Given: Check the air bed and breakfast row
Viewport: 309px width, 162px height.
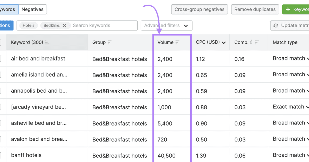Looking at the screenshot, I should coord(0,59).
